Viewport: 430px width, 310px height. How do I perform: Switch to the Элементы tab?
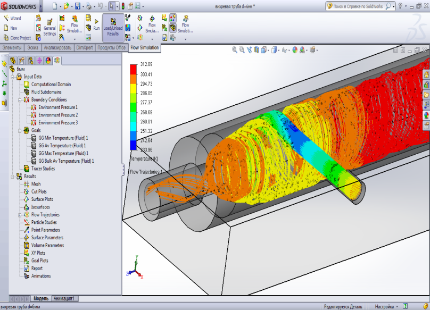[x=12, y=47]
